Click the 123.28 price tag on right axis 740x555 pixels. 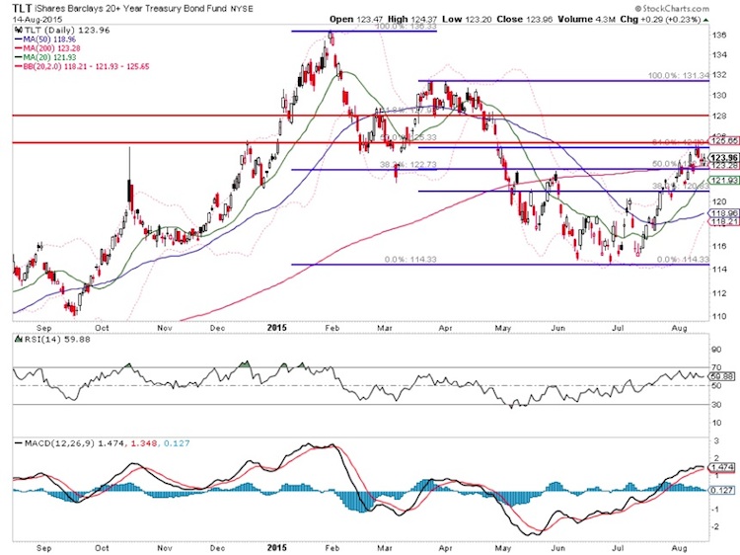tap(724, 165)
